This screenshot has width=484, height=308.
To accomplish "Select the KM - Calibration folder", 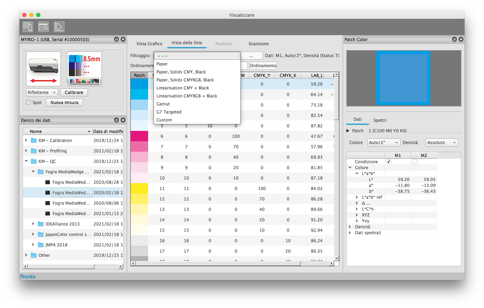I will pos(55,141).
